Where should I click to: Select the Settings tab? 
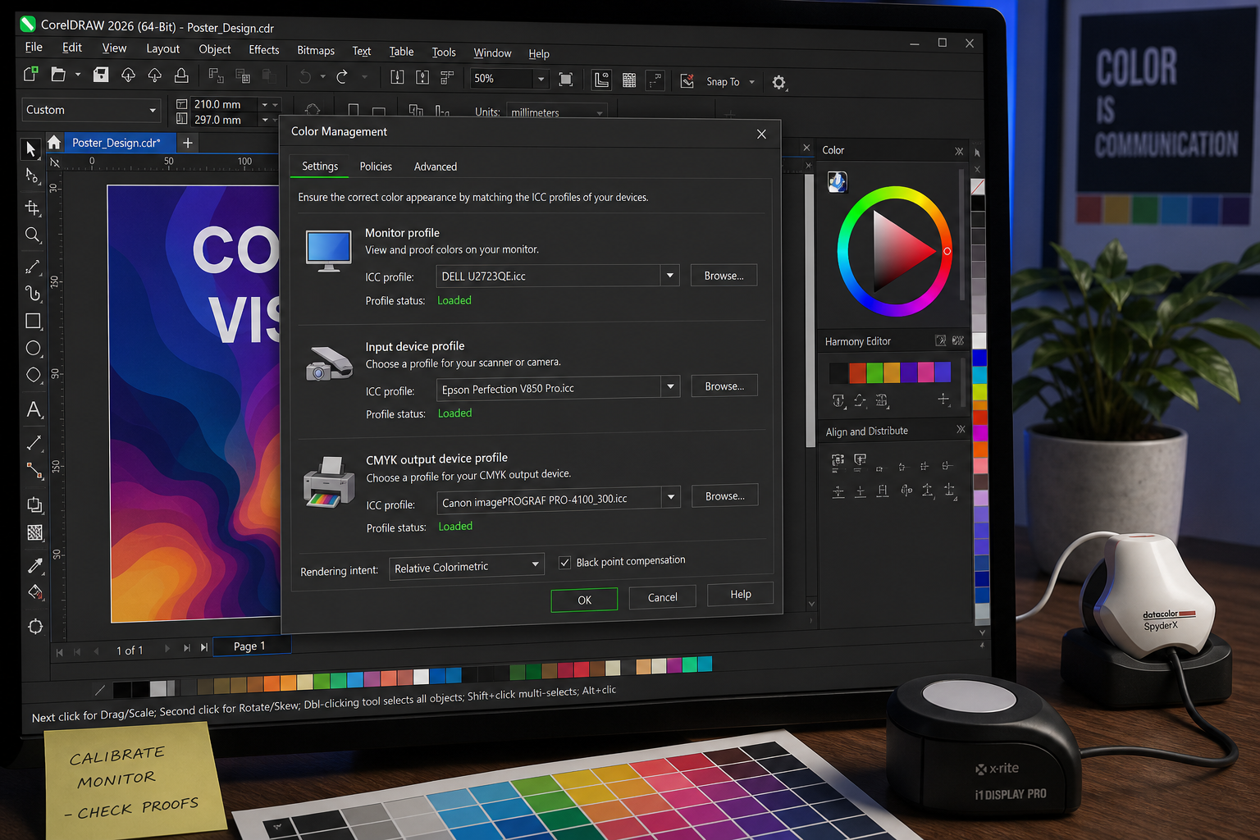coord(320,167)
